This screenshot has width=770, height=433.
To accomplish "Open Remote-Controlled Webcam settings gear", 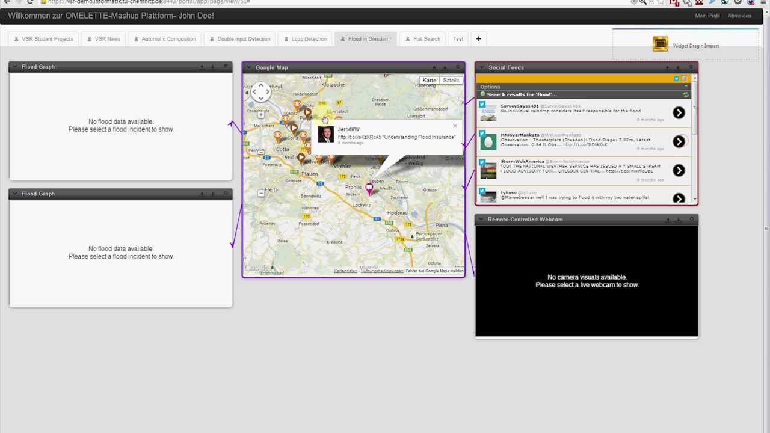I will tap(691, 220).
